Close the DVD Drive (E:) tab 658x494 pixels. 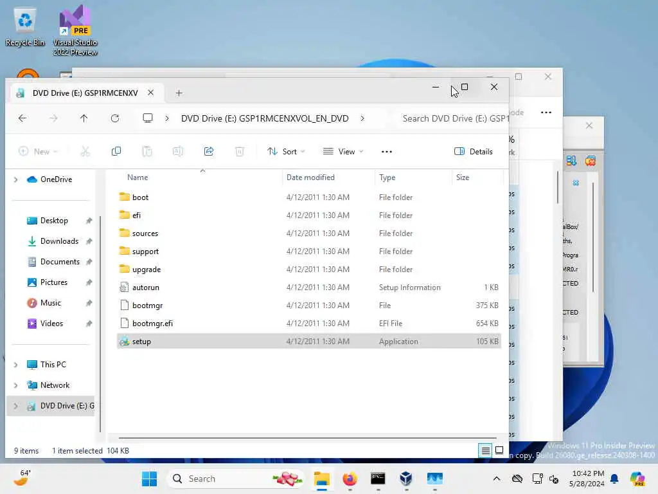coord(150,93)
